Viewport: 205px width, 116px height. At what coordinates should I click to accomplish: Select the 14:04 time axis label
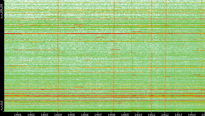(x=58, y=115)
